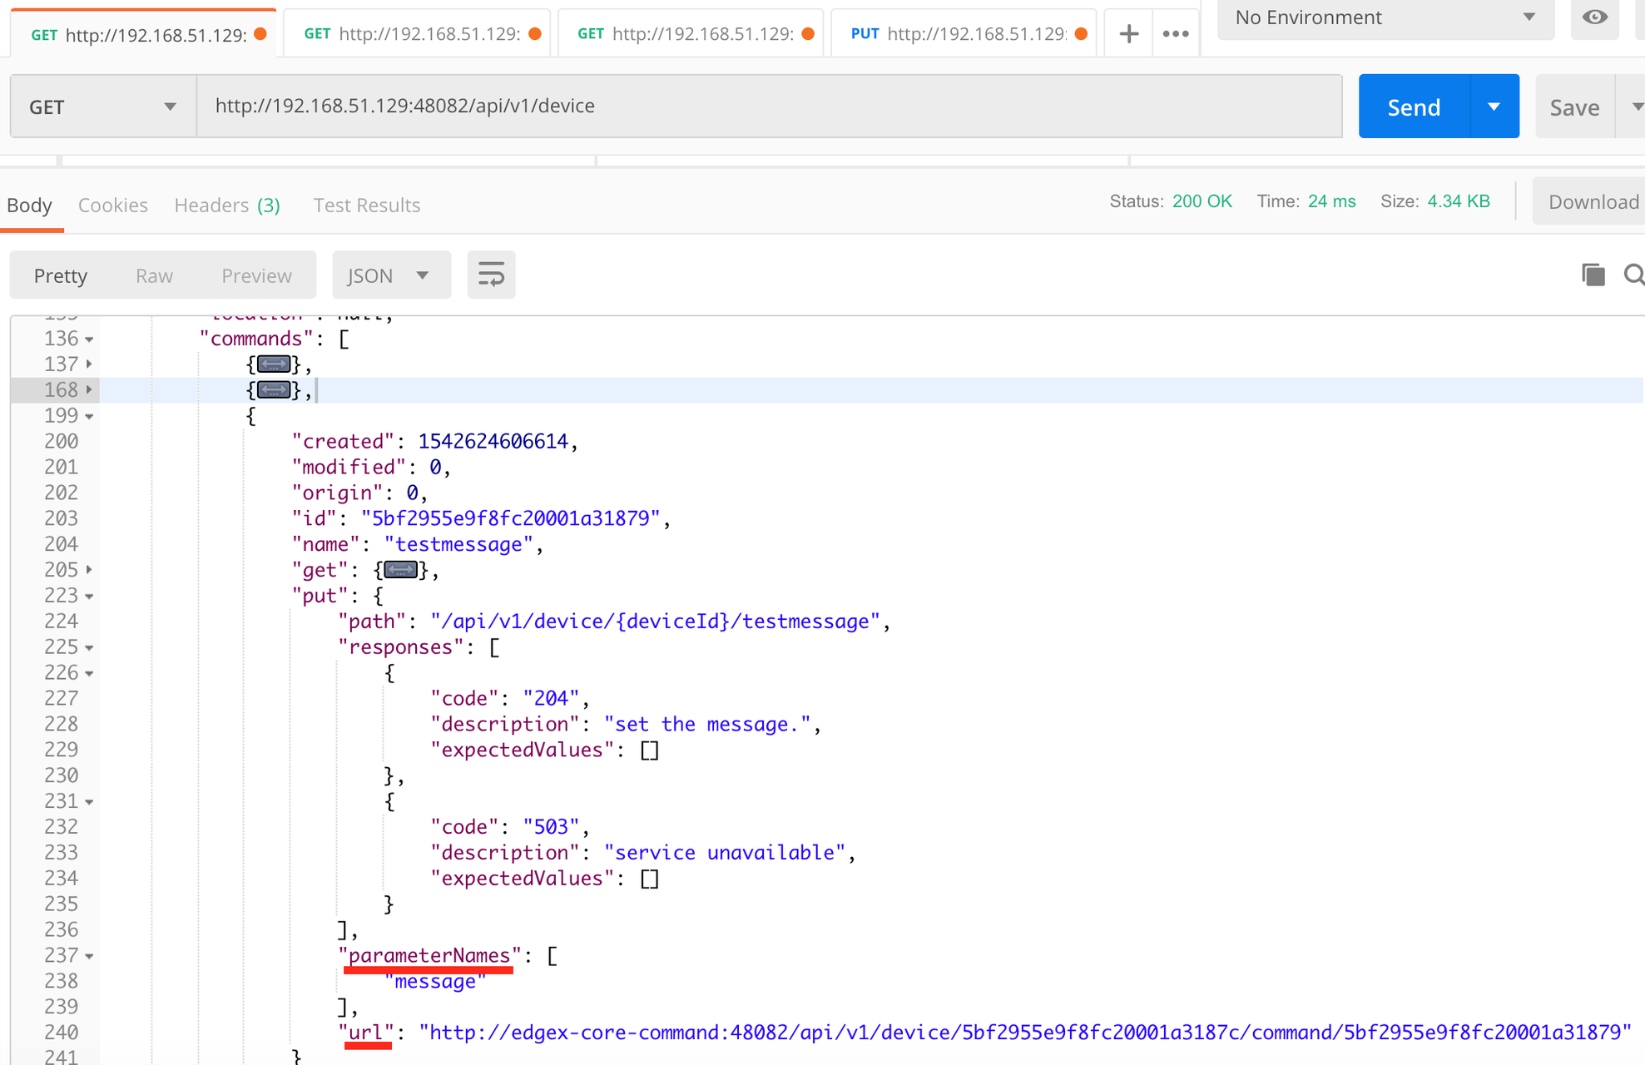
Task: Select the Body response tab
Action: [x=30, y=206]
